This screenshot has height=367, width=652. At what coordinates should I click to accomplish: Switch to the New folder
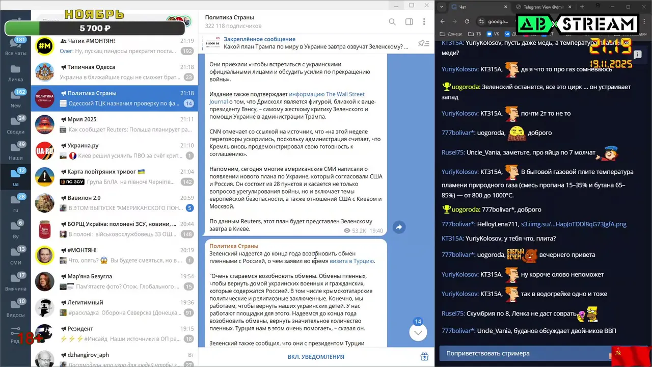[x=16, y=99]
